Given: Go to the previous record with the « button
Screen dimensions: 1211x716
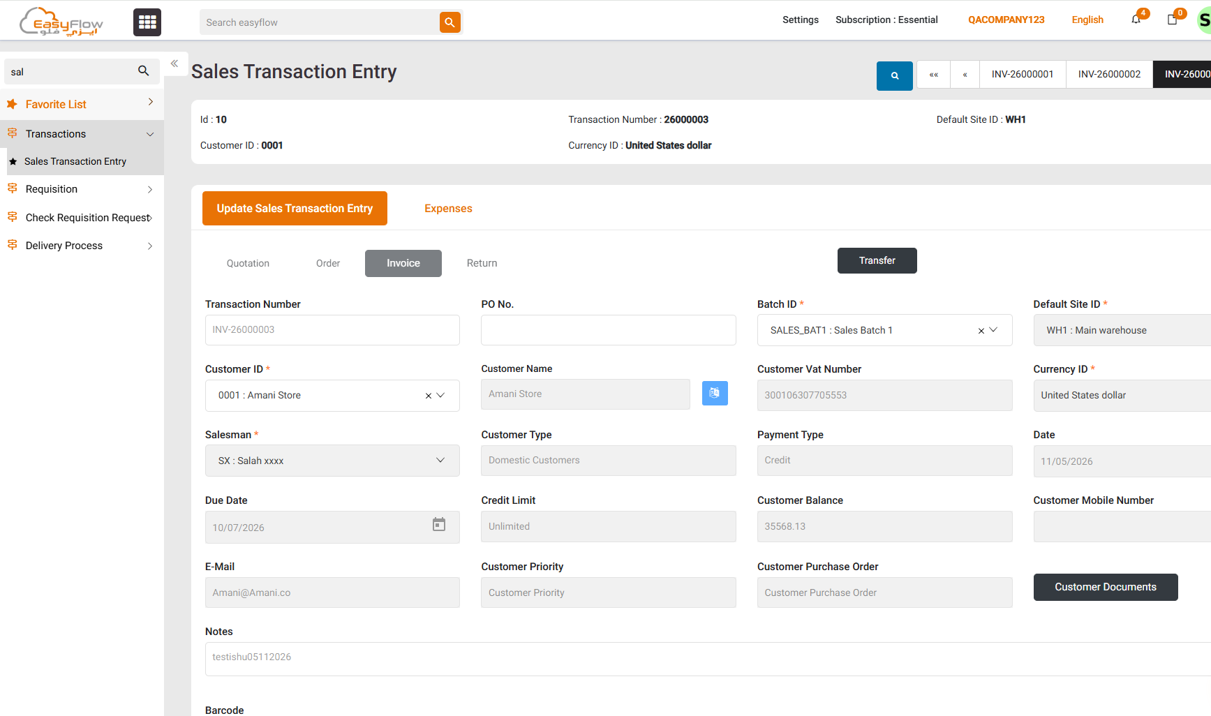Looking at the screenshot, I should point(965,75).
